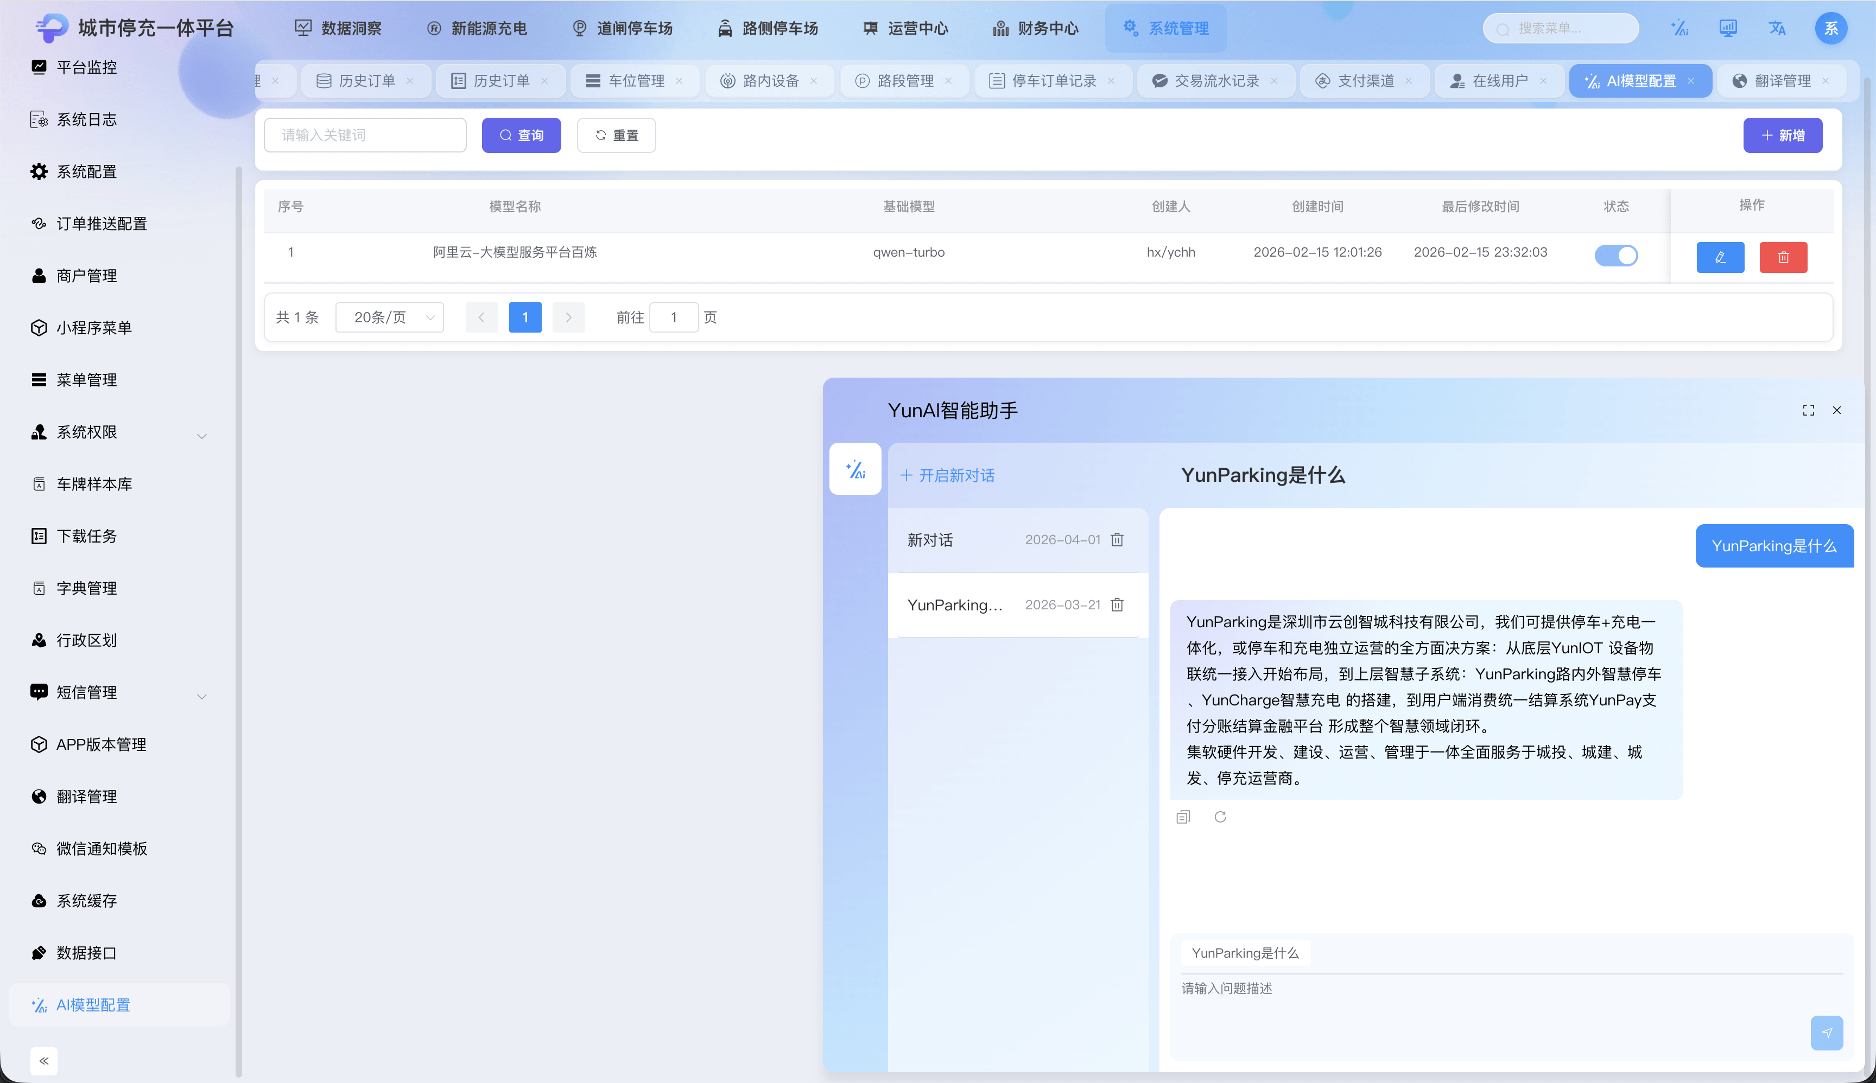Click the blue edit pencil icon in row 1
This screenshot has width=1876, height=1083.
(1720, 257)
